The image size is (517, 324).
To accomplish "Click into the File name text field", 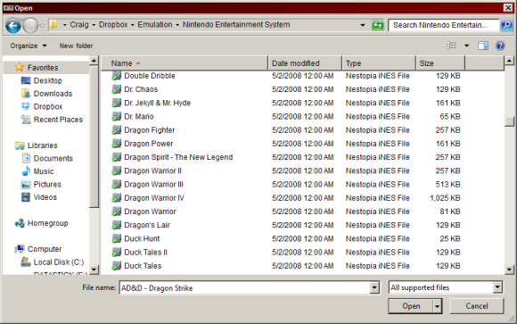I will click(244, 287).
